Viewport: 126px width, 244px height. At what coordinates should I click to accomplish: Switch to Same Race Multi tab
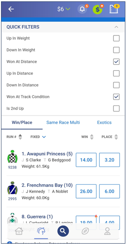pyautogui.click(x=63, y=122)
